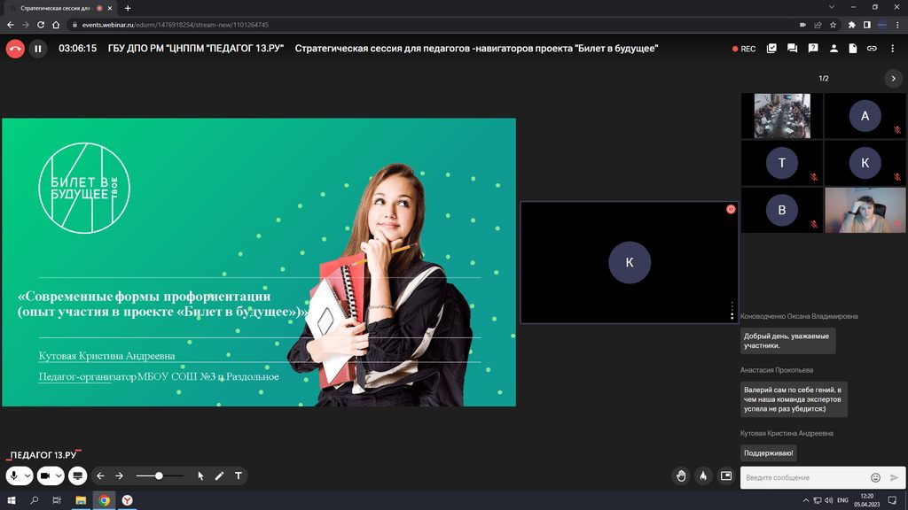Select participant tile with letter T

(x=782, y=163)
